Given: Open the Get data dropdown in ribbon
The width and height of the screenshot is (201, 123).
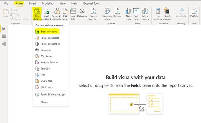Looking at the screenshot, I should (x=37, y=14).
